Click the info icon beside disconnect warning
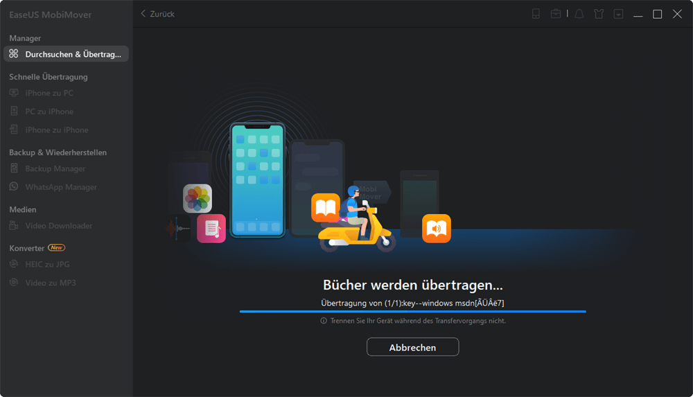The image size is (693, 397). coord(324,321)
